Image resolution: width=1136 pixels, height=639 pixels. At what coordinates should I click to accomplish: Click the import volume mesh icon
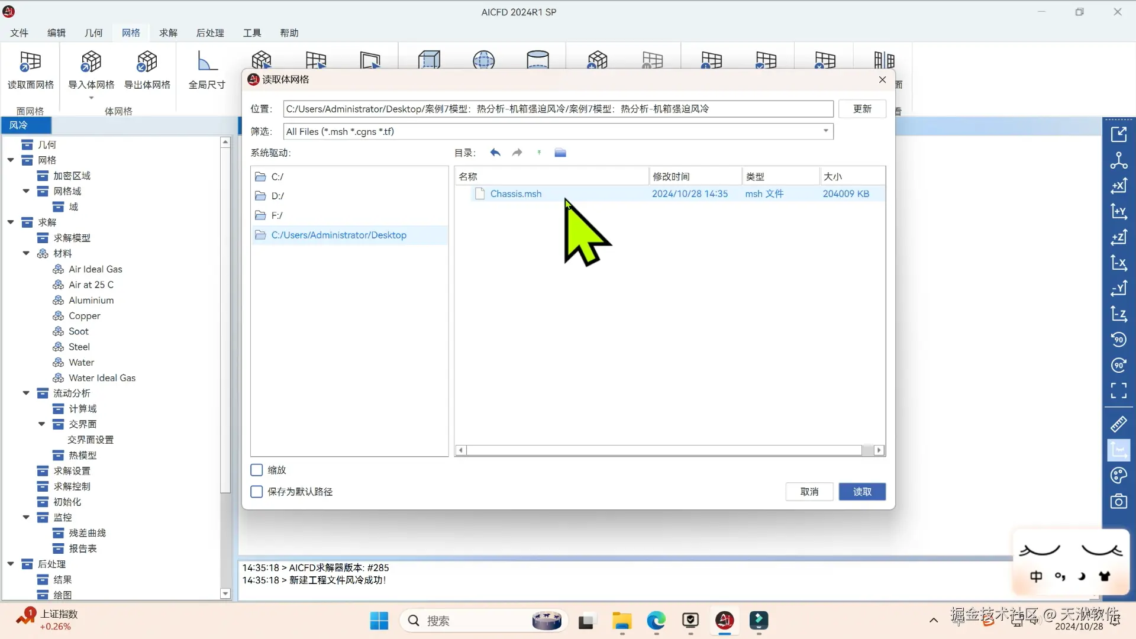[x=91, y=62]
